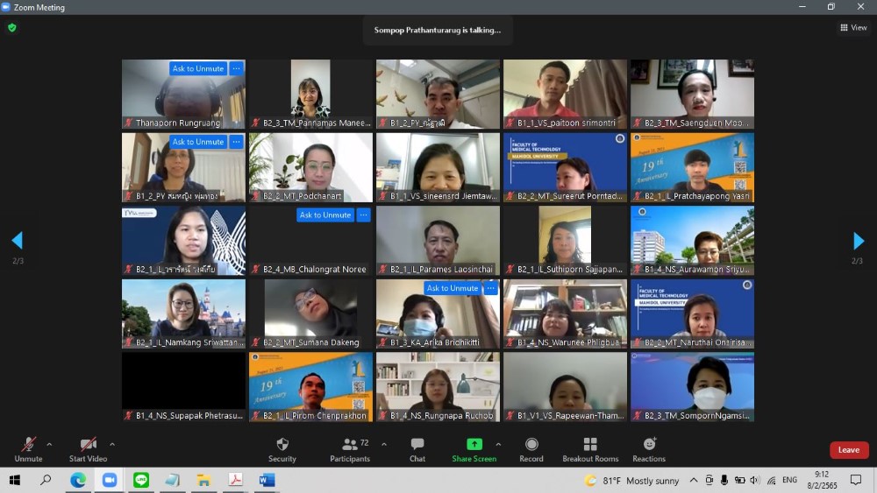Start recording with the Record button
This screenshot has width=877, height=493.
tap(531, 448)
